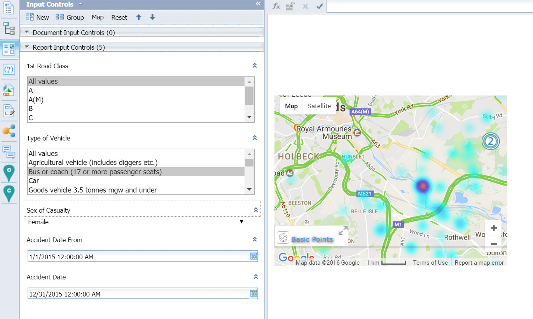Click the formula fx icon
533x319 pixels.
[x=276, y=6]
